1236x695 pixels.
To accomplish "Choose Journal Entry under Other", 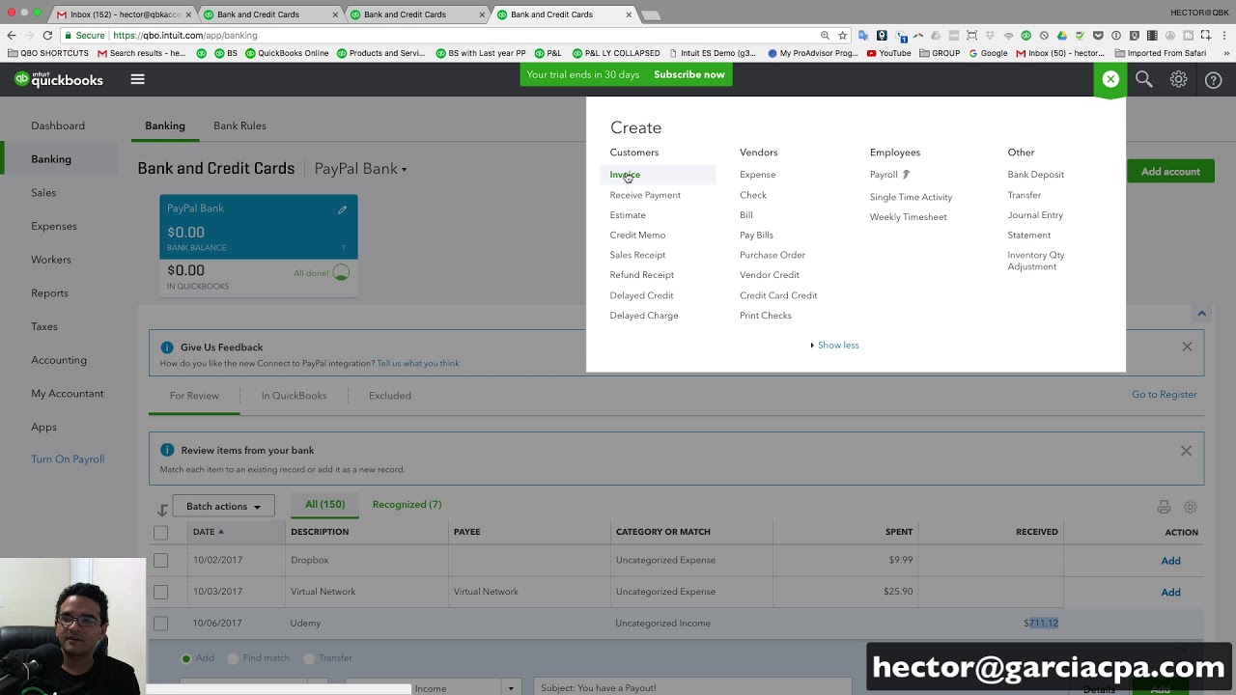I will coord(1035,215).
